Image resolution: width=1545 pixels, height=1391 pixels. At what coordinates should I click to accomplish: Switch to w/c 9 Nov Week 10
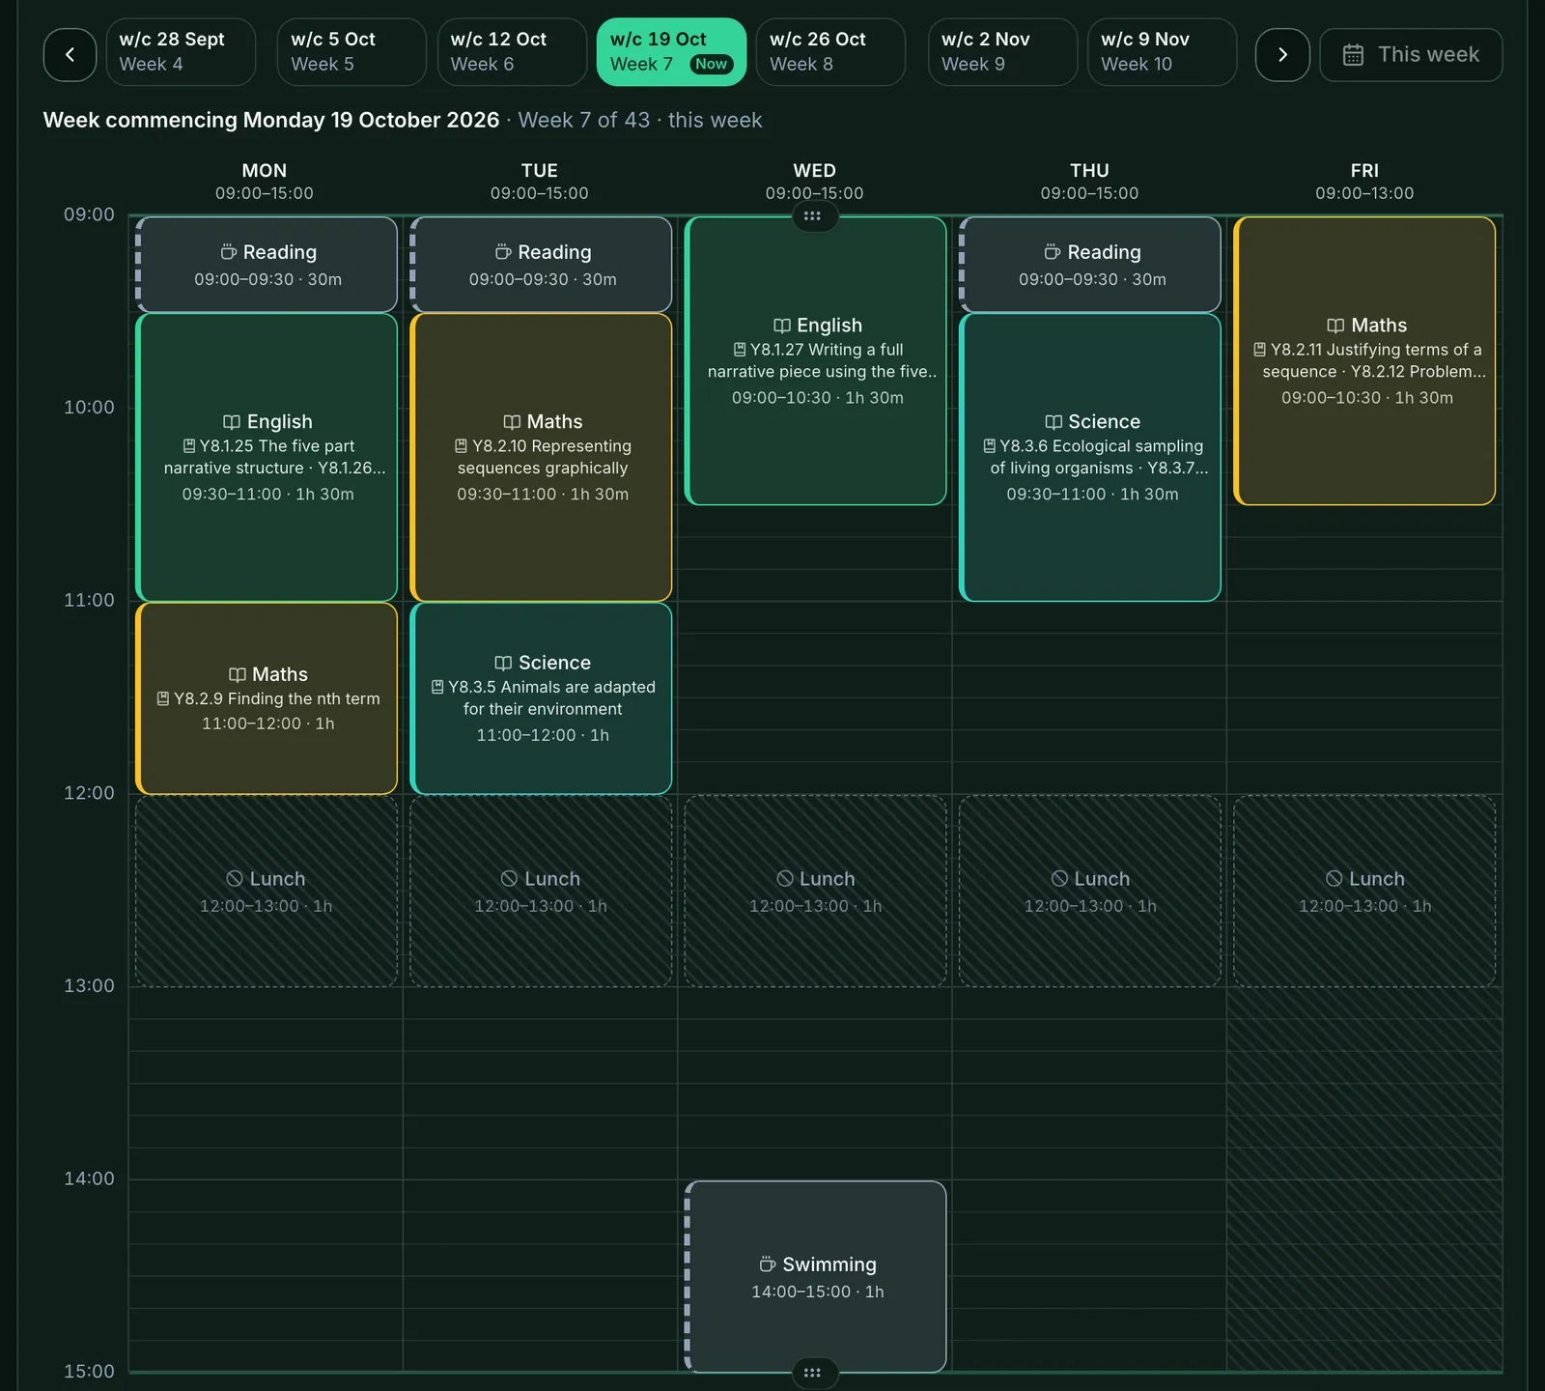1162,52
